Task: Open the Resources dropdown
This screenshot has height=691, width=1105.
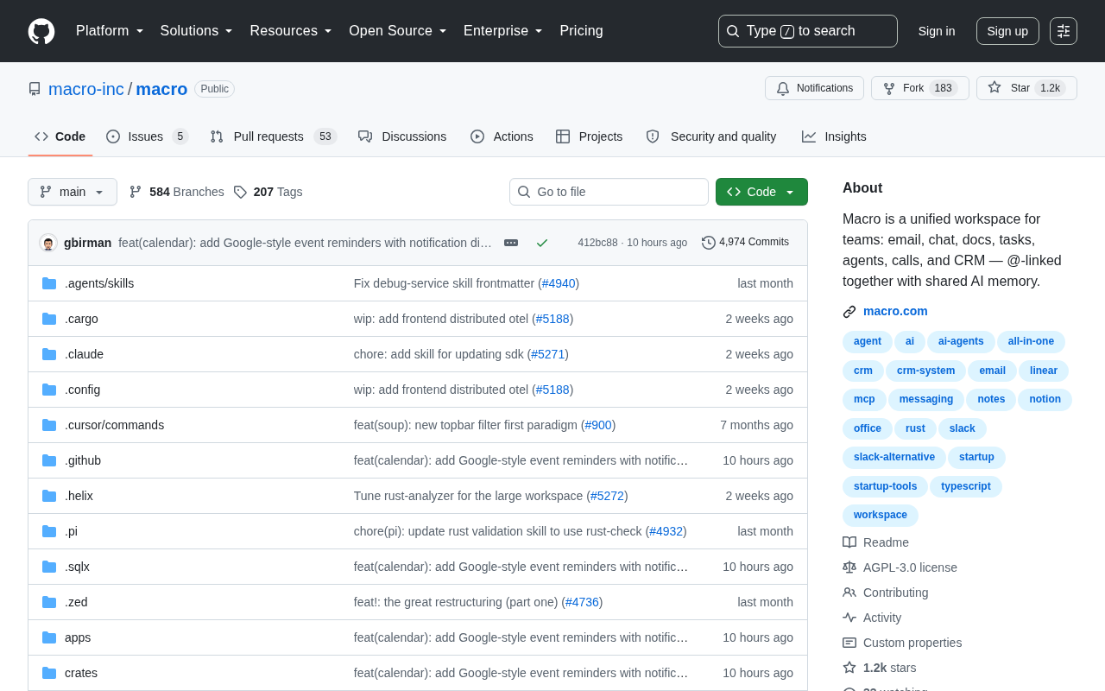Action: click(291, 31)
